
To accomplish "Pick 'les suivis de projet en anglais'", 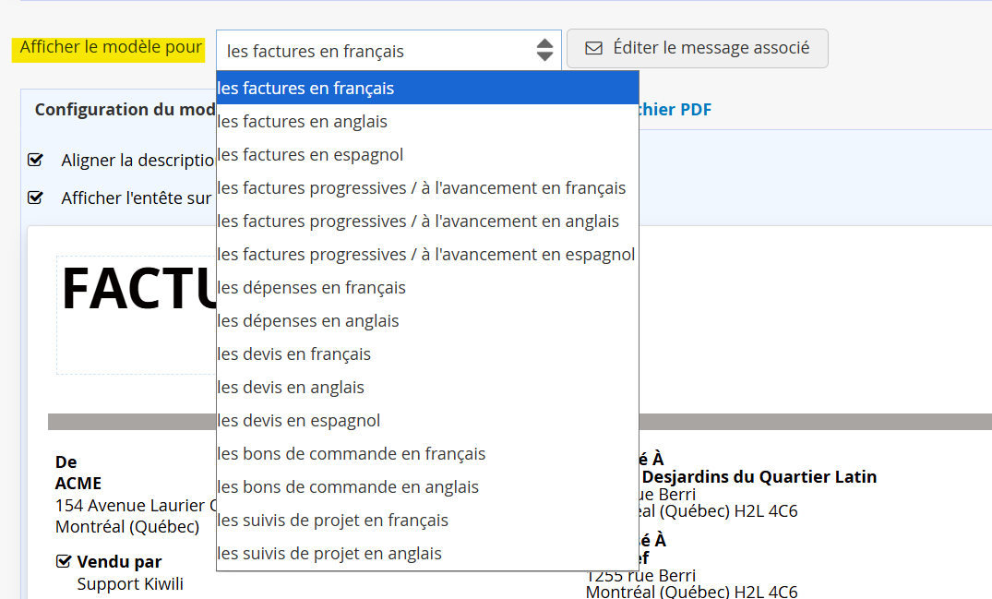I will (427, 553).
